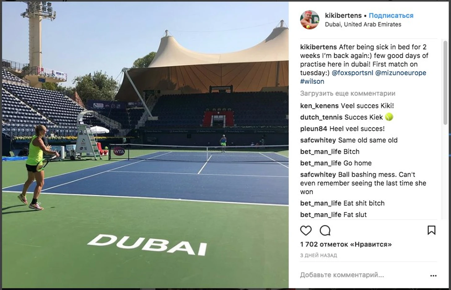This screenshot has width=451, height=290.
Task: Open kikibertens profile avatar
Action: click(x=310, y=20)
